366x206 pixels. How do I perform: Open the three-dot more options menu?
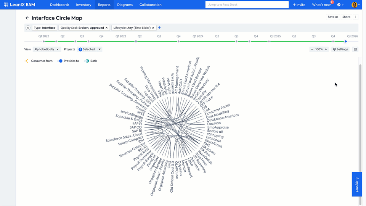pos(356,17)
